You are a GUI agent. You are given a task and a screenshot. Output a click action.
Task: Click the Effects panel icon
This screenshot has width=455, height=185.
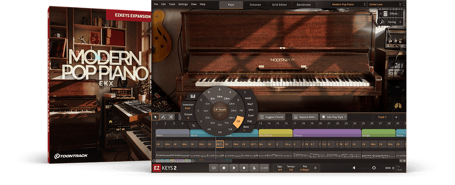coord(386,13)
